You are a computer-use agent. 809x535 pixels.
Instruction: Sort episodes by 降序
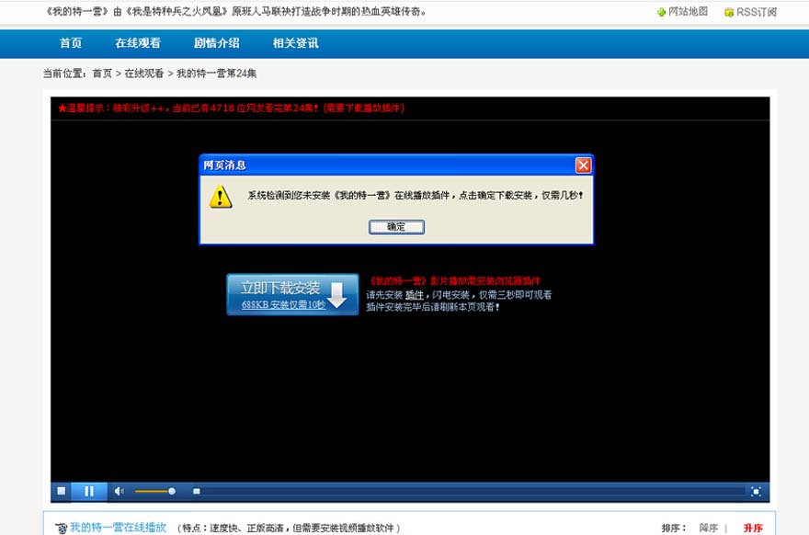click(708, 529)
